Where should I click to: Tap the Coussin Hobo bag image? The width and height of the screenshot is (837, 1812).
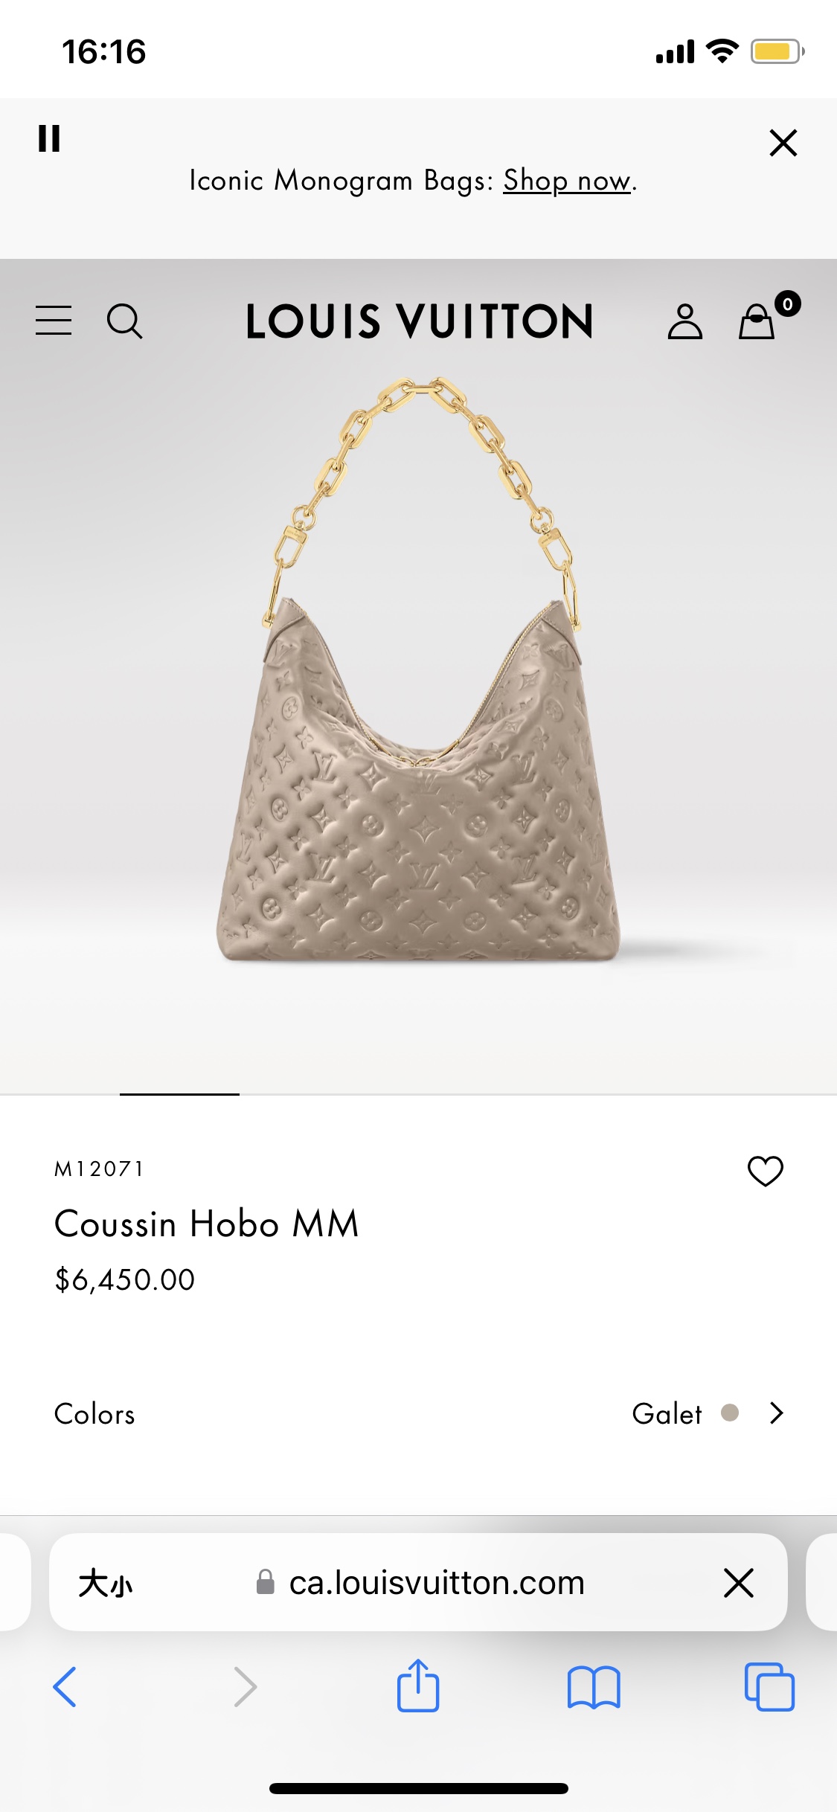[418, 669]
